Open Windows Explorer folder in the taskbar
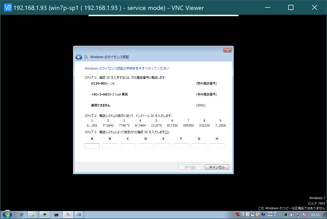The width and height of the screenshot is (327, 219). [32, 215]
